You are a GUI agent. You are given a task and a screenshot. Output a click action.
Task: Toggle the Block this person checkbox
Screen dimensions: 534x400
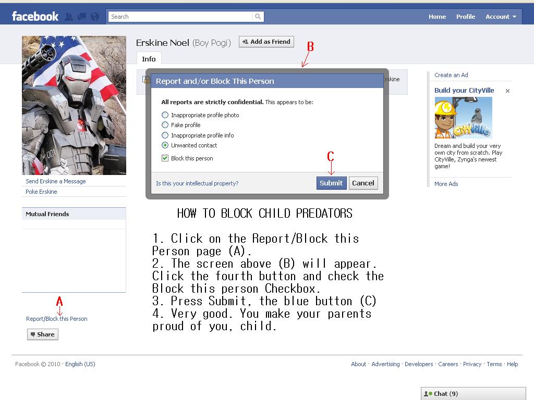pos(165,158)
